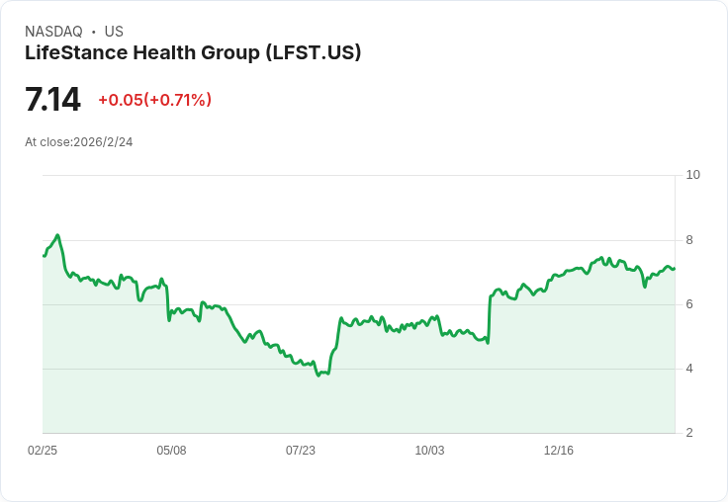Click the latest point at the line's right end
Image resolution: width=728 pixels, height=502 pixels.
coord(675,269)
